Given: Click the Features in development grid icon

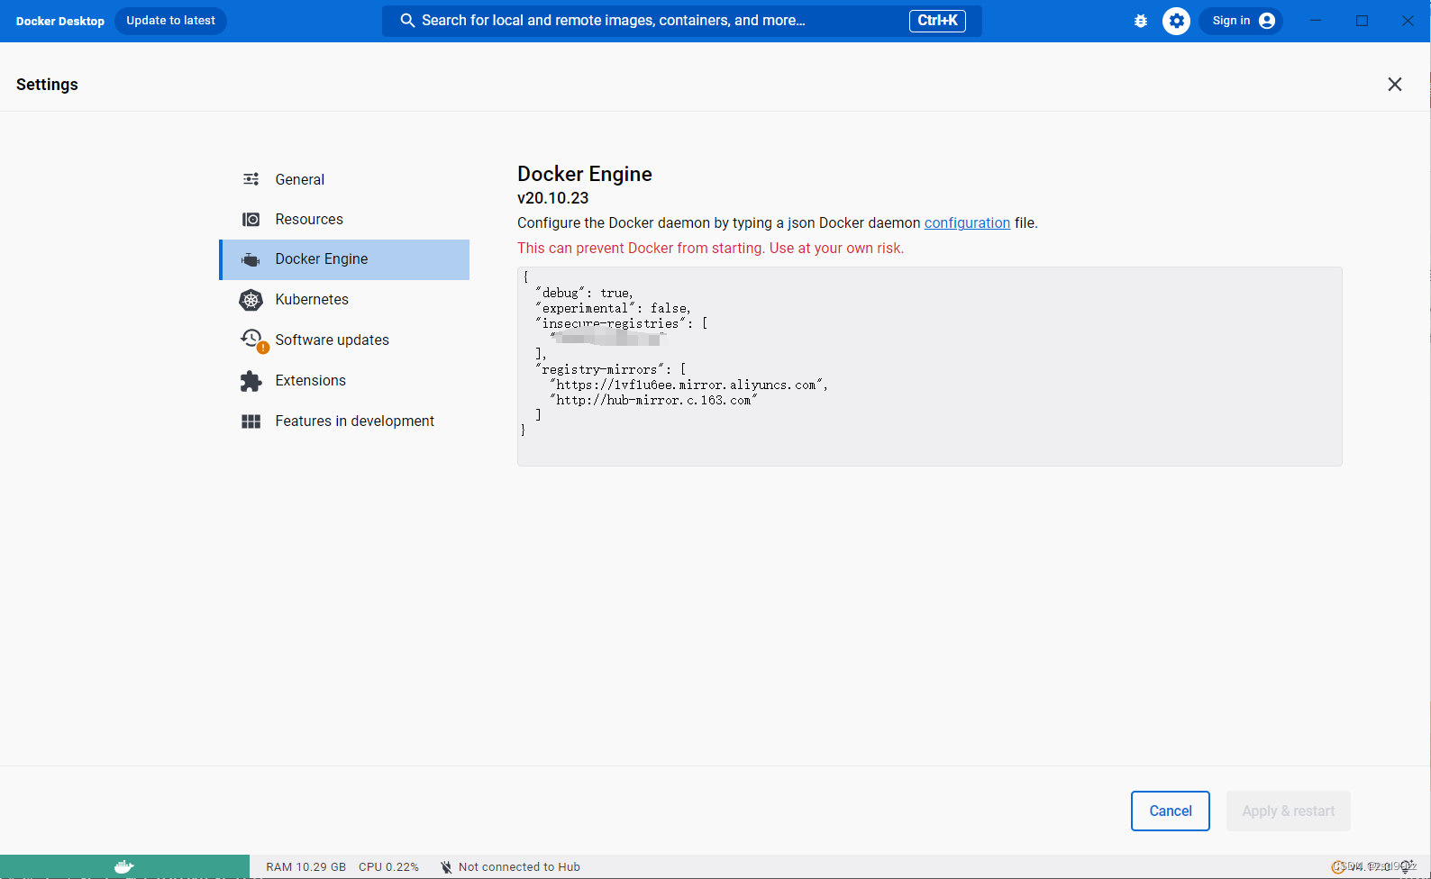Looking at the screenshot, I should (251, 421).
